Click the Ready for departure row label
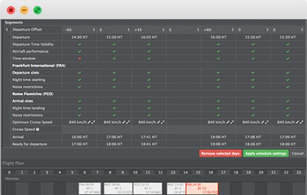This screenshot has height=195, width=307. click(x=30, y=144)
